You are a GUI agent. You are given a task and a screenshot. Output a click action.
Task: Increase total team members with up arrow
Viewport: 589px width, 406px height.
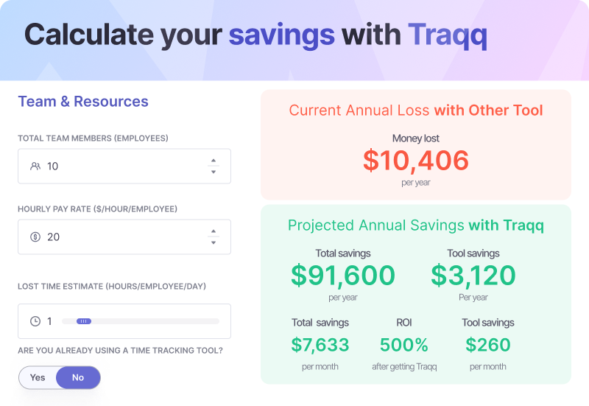point(214,161)
